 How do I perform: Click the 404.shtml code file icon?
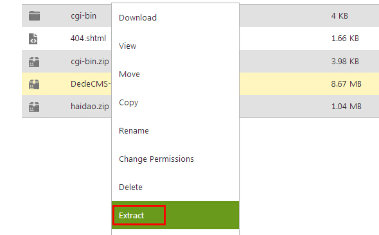[x=33, y=39]
